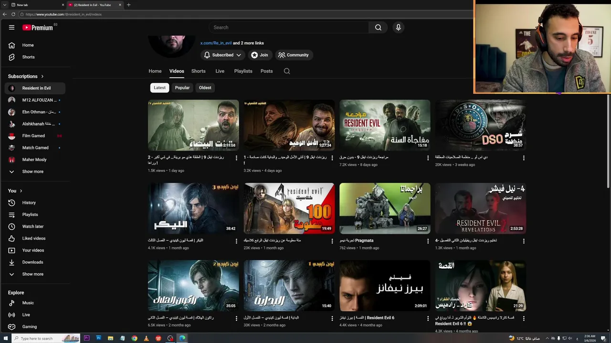Open History in the sidebar
611x343 pixels.
pyautogui.click(x=35, y=202)
